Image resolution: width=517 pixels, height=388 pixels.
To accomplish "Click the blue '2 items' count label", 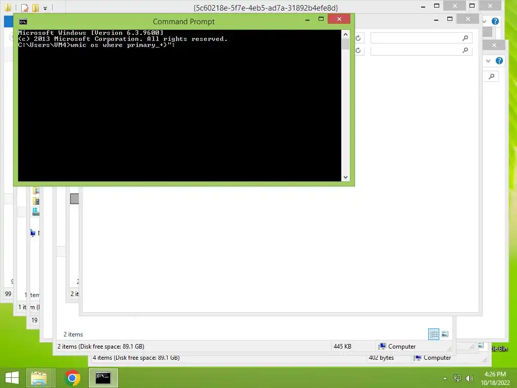I will tap(73, 334).
